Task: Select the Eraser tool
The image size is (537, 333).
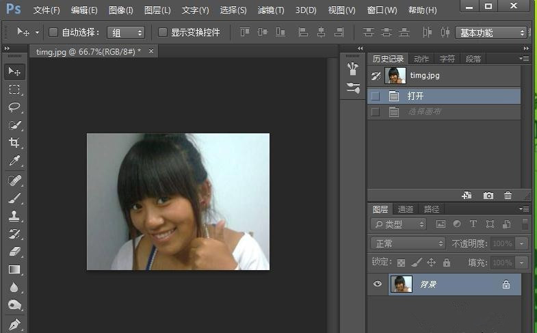Action: click(14, 251)
